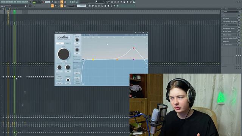Viewport: 242px width, 136px height.
Task: Select the purple band node on the graph
Action: [x=133, y=59]
